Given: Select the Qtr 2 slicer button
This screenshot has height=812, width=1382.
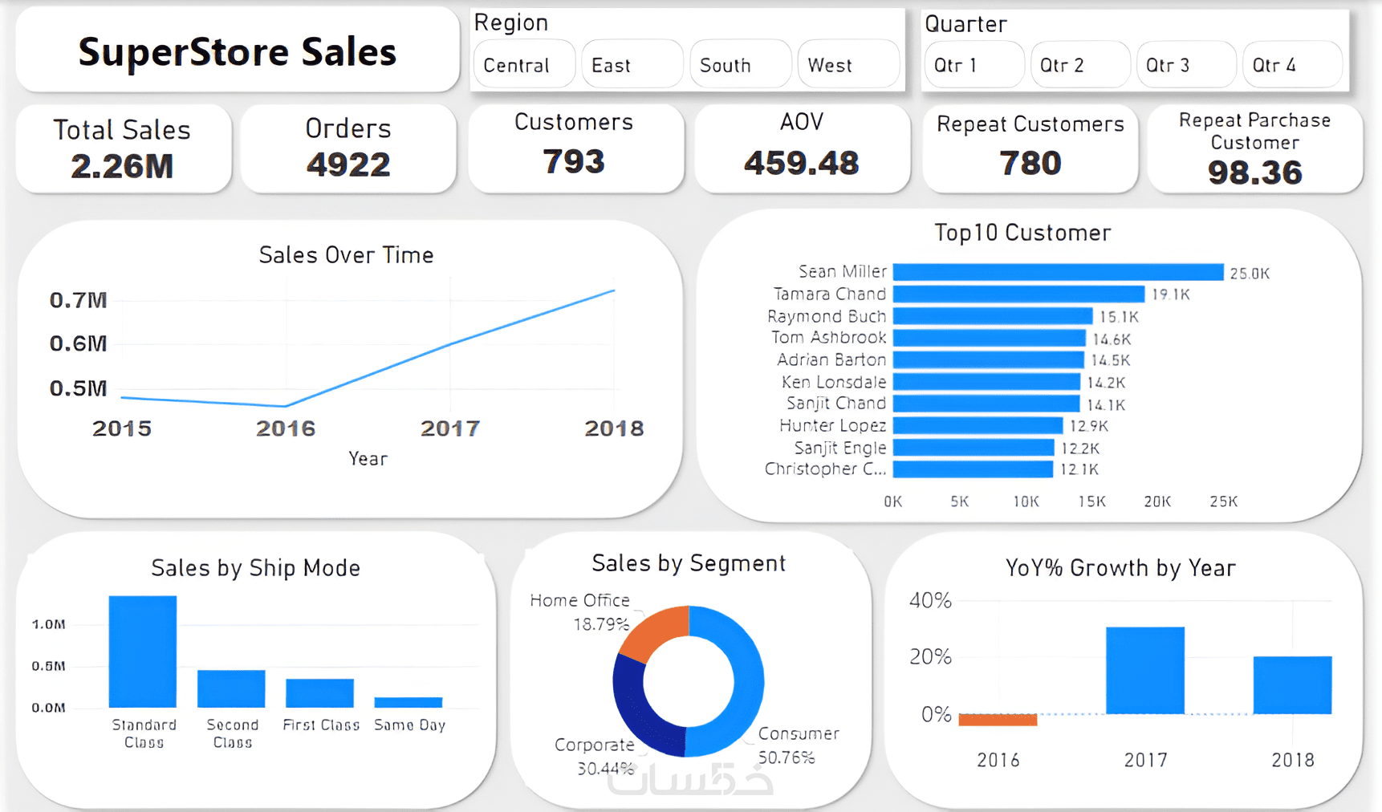Looking at the screenshot, I should tap(1080, 64).
